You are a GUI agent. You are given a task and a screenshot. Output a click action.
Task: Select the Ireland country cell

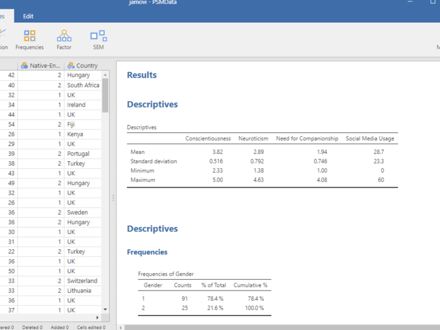tap(83, 105)
